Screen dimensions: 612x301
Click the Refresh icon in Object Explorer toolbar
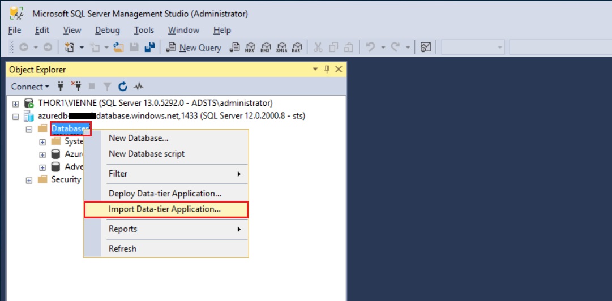(x=123, y=86)
